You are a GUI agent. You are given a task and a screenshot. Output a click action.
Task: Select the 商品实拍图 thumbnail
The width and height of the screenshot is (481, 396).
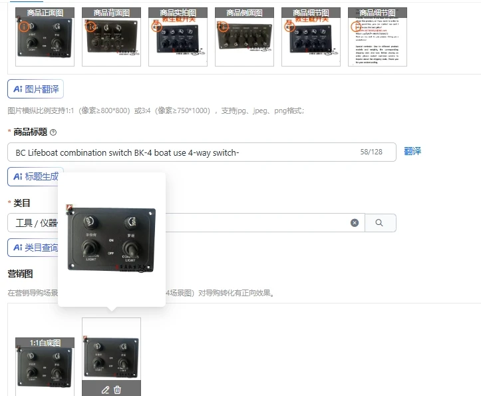pyautogui.click(x=178, y=37)
